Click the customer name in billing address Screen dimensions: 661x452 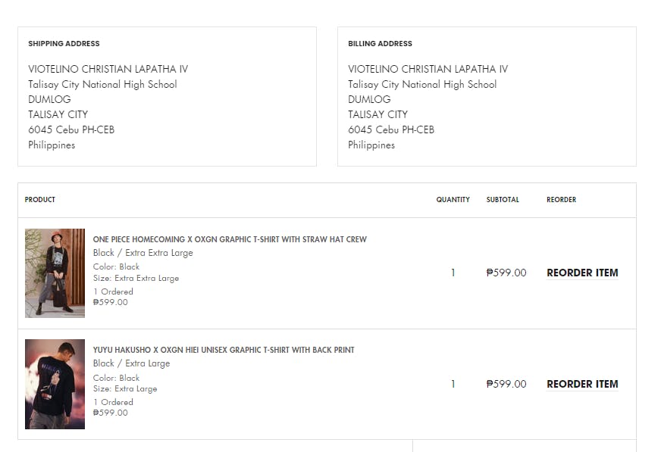pos(428,69)
